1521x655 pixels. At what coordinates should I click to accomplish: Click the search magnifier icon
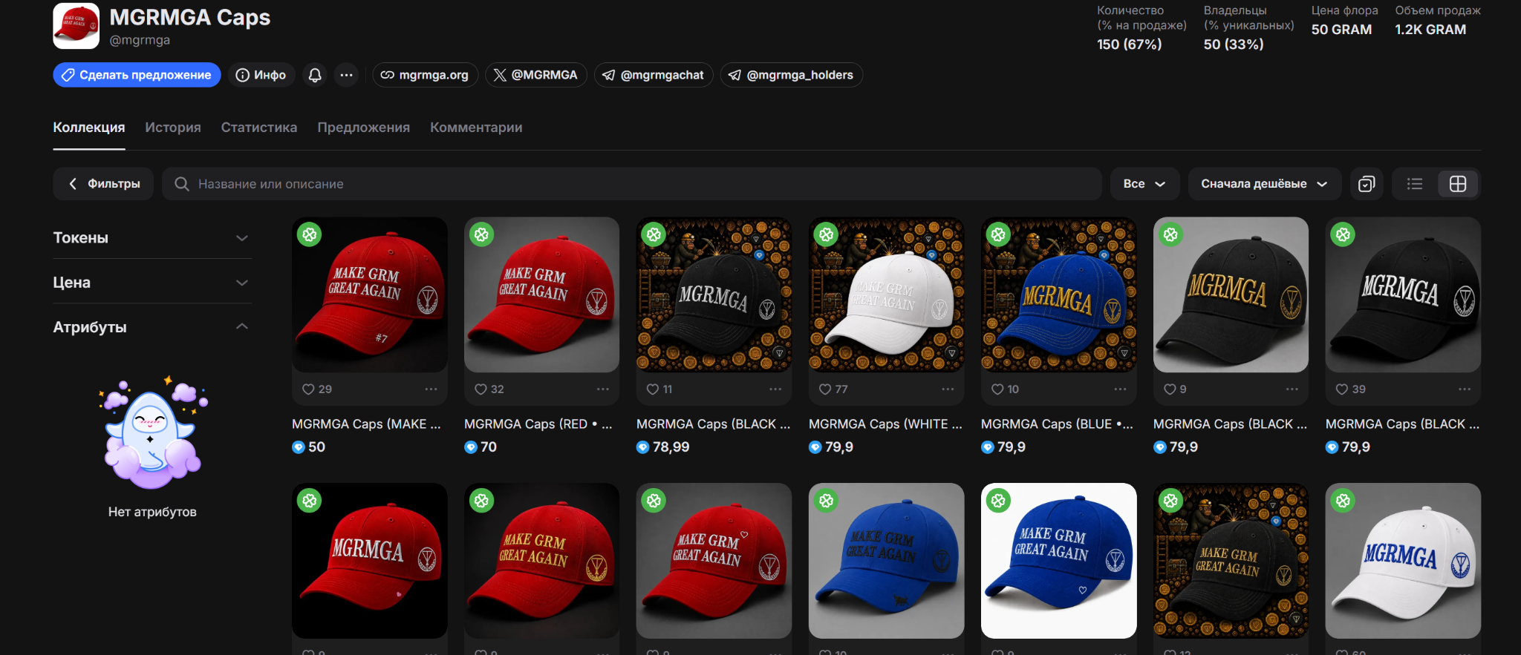point(182,184)
